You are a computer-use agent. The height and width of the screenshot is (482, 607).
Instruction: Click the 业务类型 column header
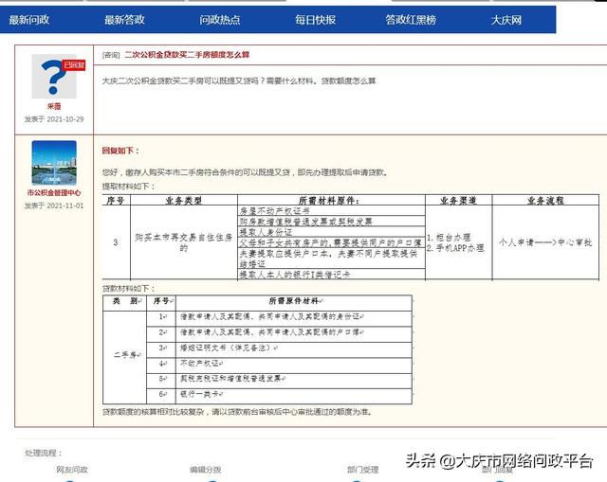click(x=183, y=200)
